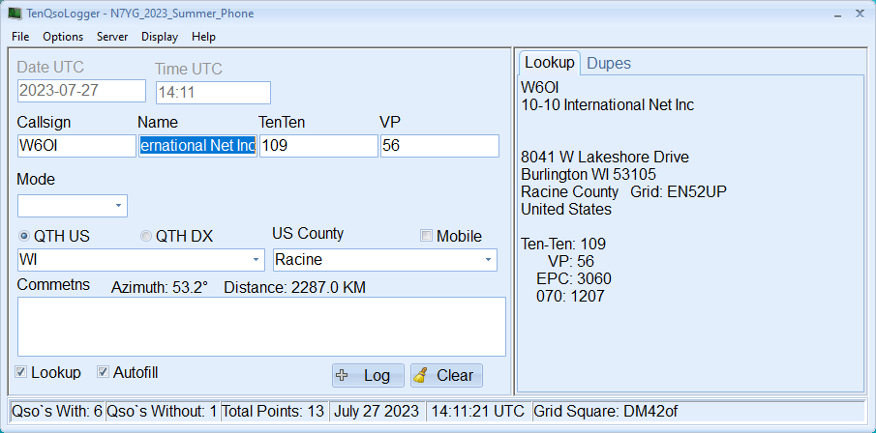Click the TenTen field containing 109
The image size is (876, 433).
[318, 146]
